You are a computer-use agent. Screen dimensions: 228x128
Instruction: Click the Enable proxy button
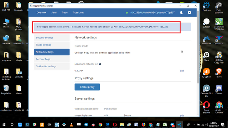(x=87, y=87)
